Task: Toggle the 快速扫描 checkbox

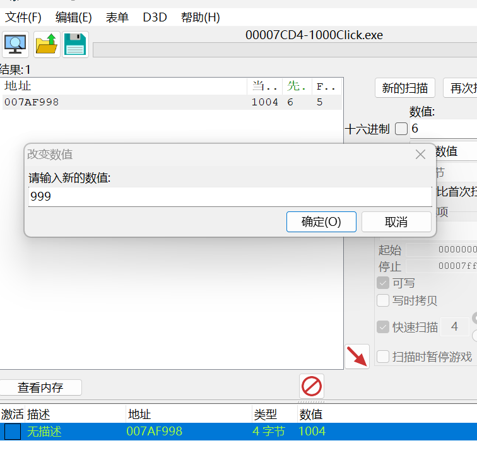Action: point(383,327)
